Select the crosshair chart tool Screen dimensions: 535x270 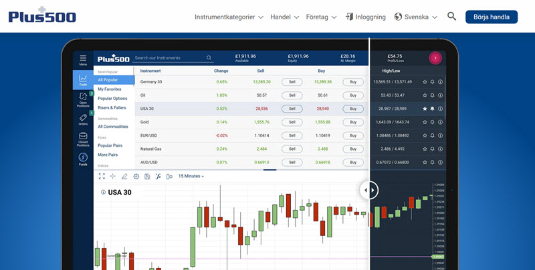point(113,176)
